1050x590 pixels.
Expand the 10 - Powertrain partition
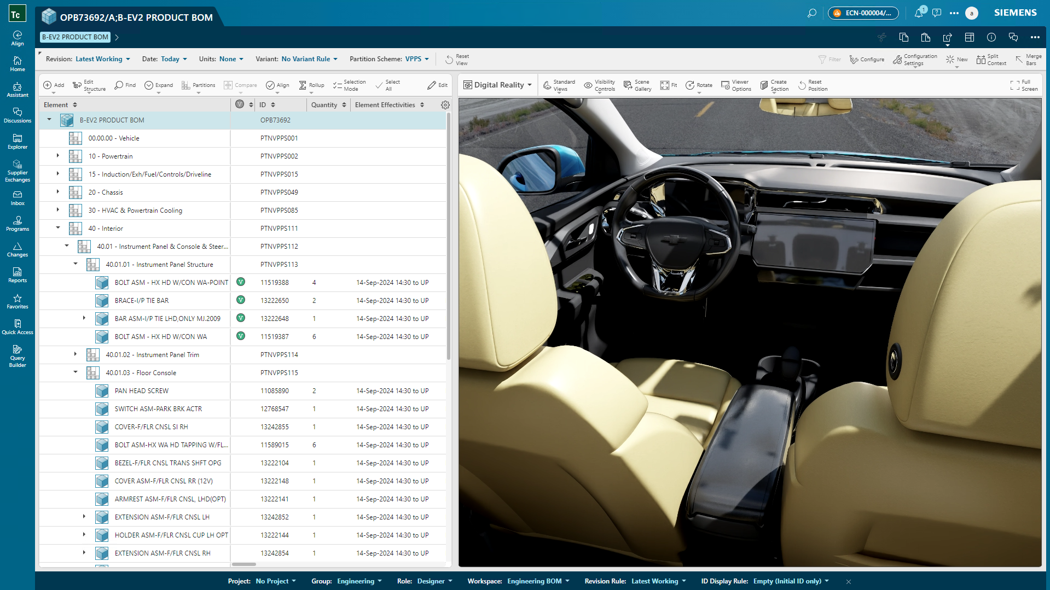click(58, 156)
